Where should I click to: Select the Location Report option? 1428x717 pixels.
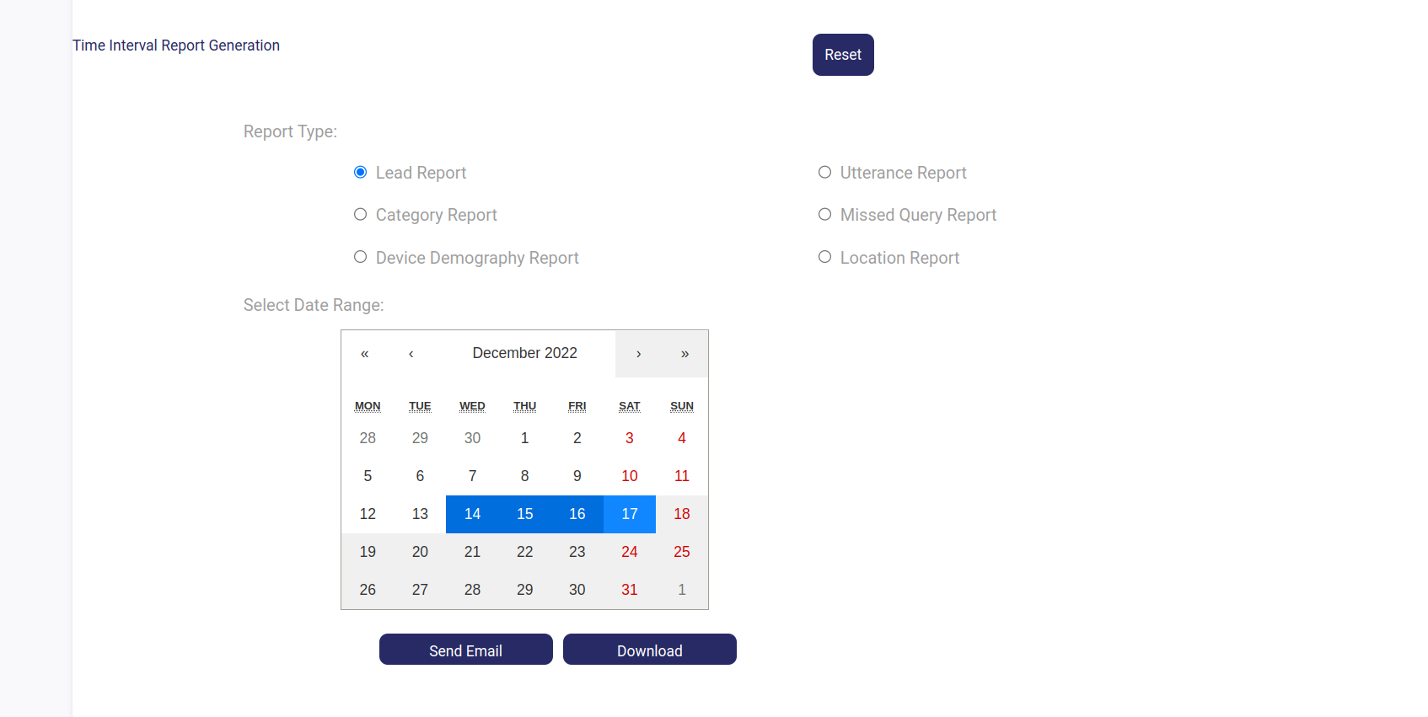click(x=825, y=257)
